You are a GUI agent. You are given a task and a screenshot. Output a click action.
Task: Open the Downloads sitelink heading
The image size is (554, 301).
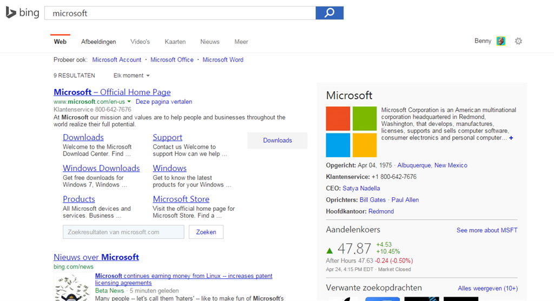pyautogui.click(x=83, y=137)
